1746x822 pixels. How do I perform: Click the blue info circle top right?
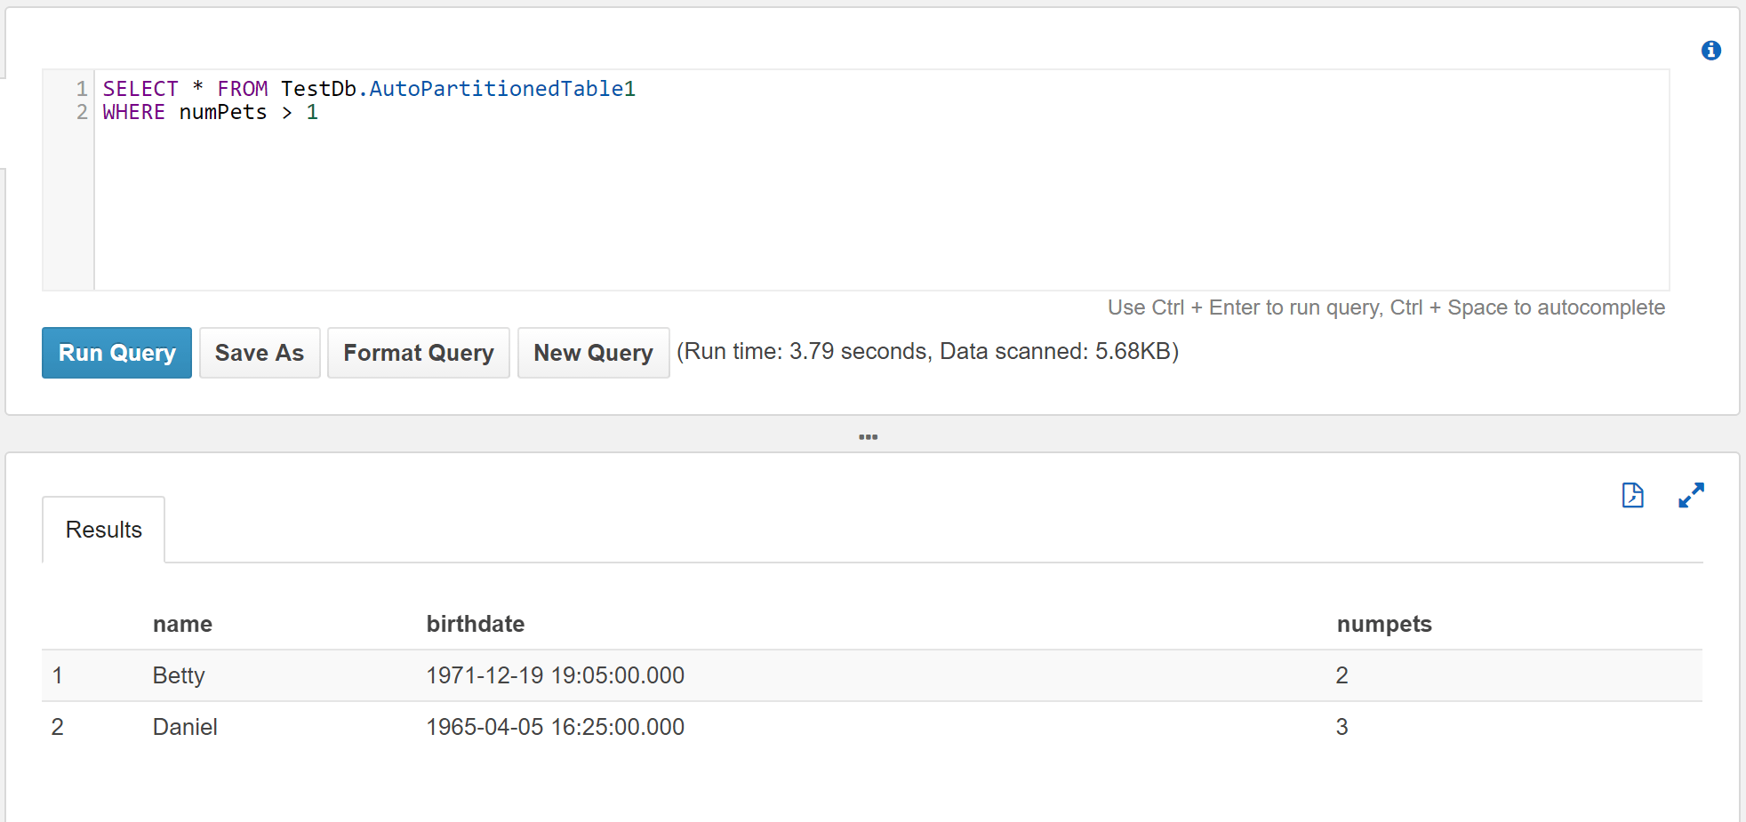[1710, 51]
